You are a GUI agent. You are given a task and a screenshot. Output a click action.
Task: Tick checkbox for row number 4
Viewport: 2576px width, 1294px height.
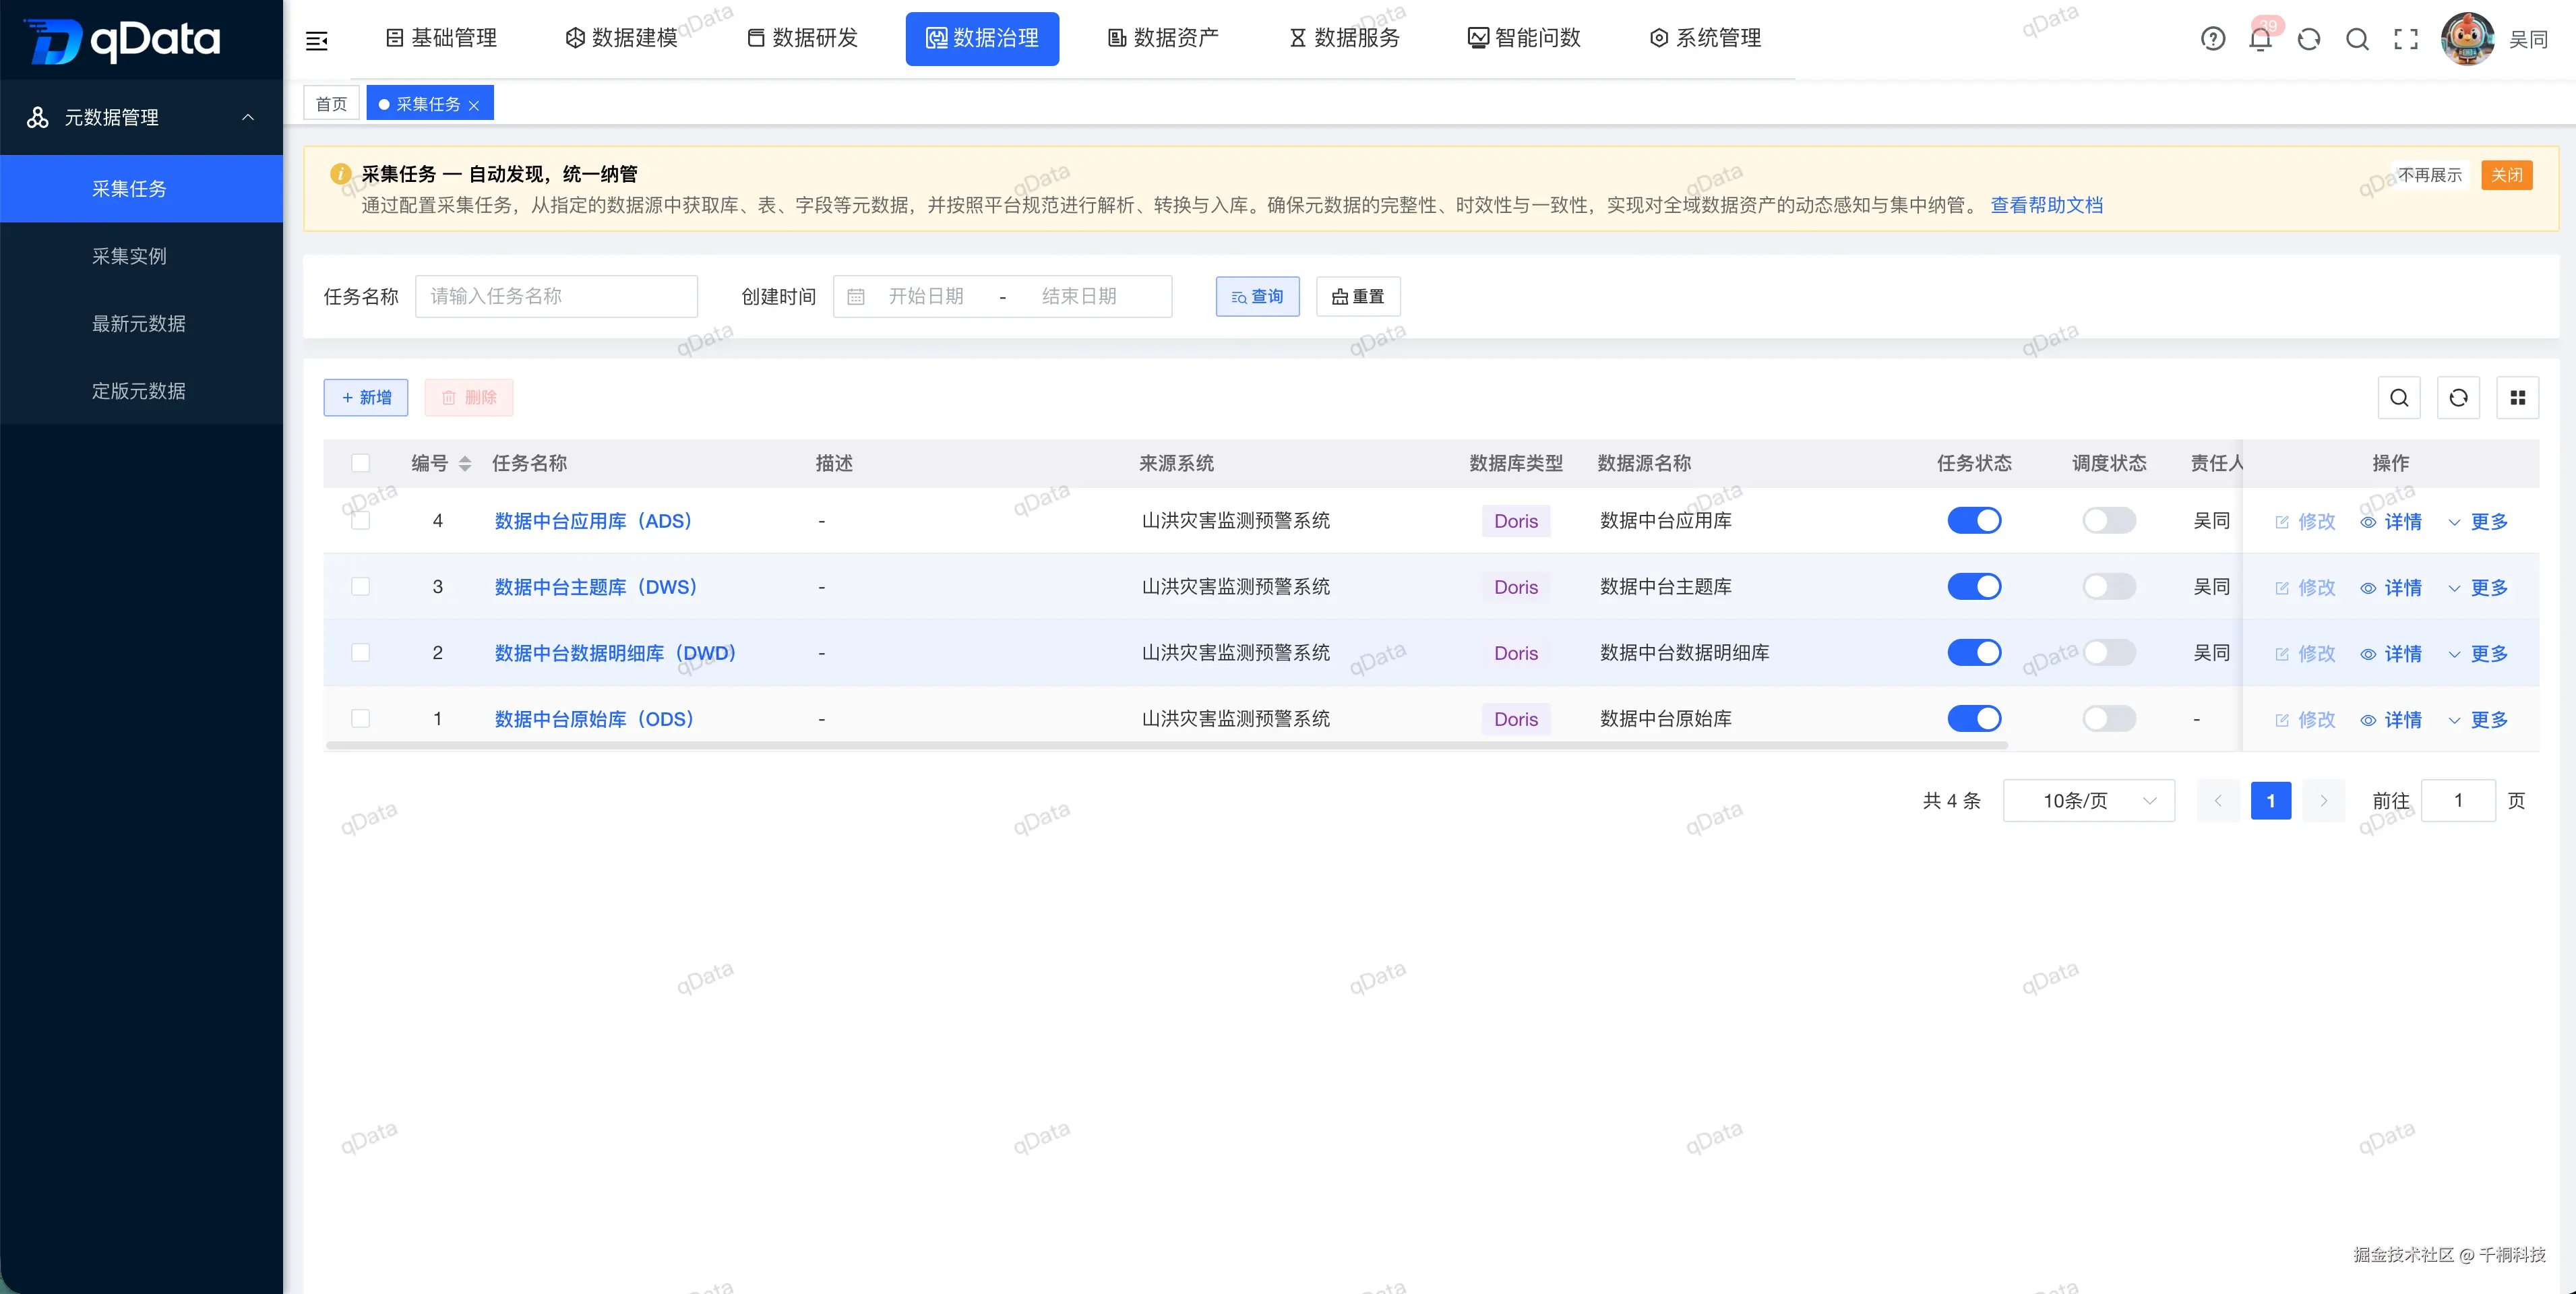click(x=361, y=520)
